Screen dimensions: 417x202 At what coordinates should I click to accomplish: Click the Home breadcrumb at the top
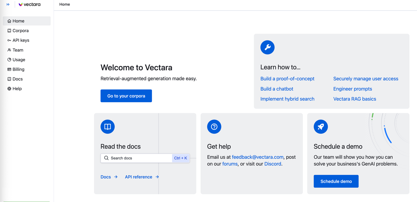point(64,4)
